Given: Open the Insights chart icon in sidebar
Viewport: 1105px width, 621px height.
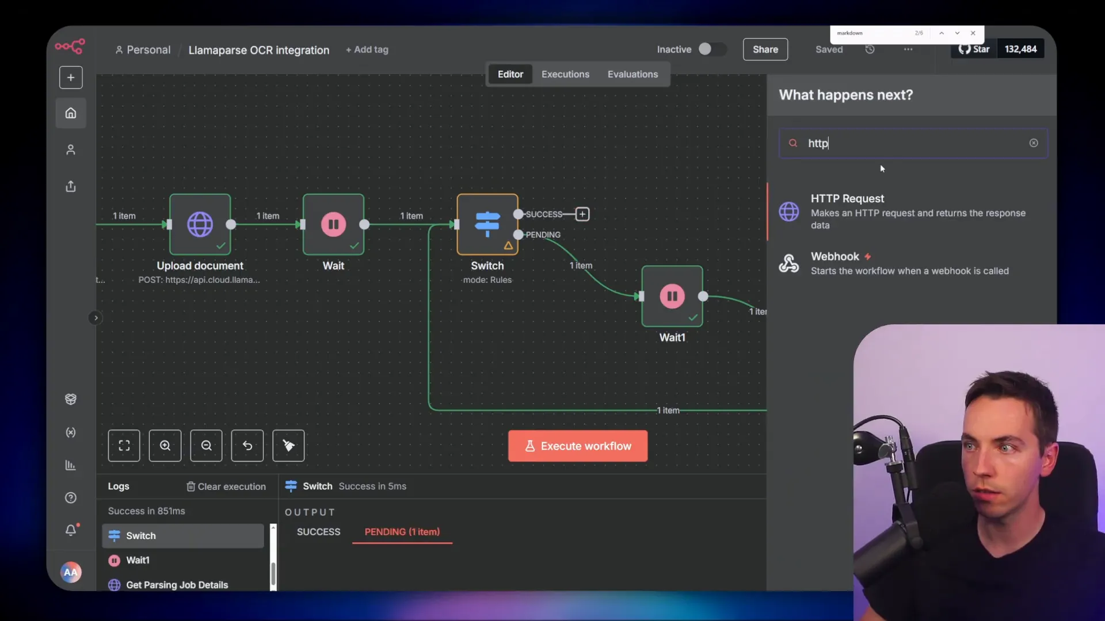Looking at the screenshot, I should 71,465.
